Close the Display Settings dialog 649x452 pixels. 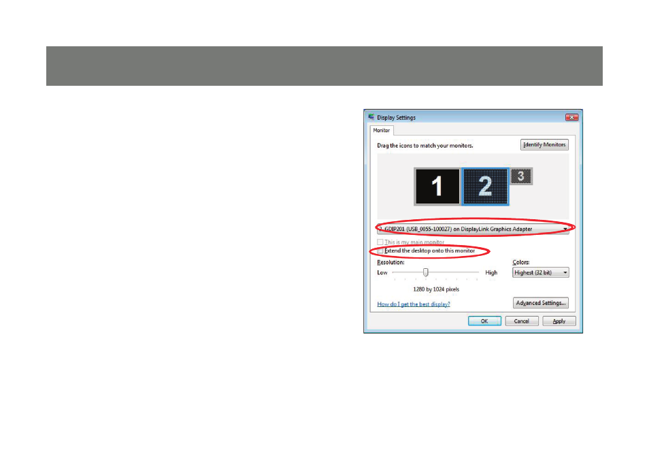pyautogui.click(x=571, y=117)
